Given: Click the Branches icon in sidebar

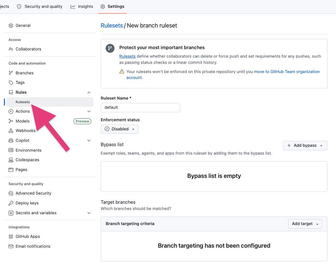Looking at the screenshot, I should point(11,73).
